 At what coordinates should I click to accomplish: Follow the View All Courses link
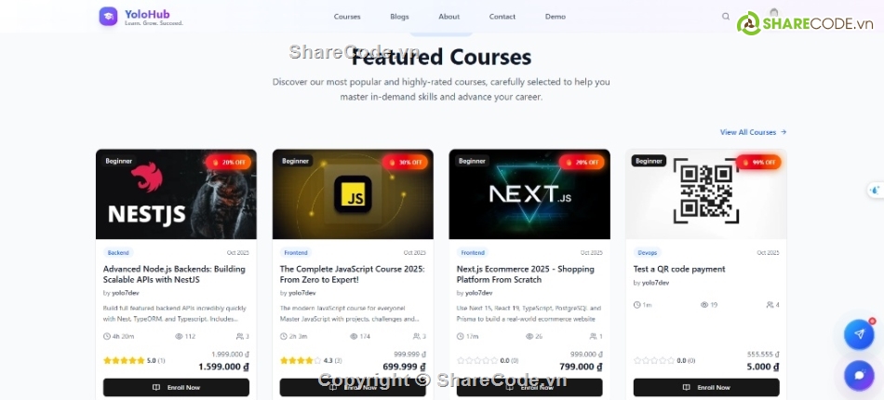tap(753, 132)
